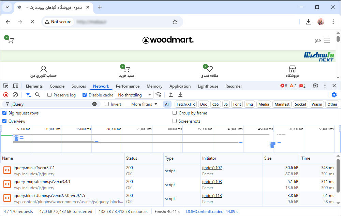Click the Import HAR file upload icon
The image size is (341, 216).
(x=171, y=95)
